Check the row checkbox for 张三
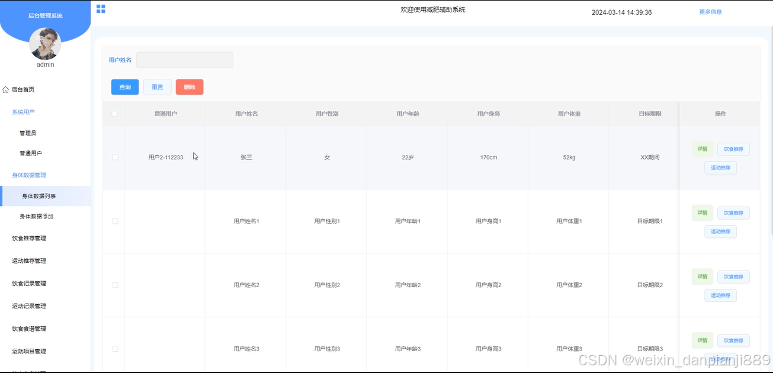 click(x=115, y=157)
